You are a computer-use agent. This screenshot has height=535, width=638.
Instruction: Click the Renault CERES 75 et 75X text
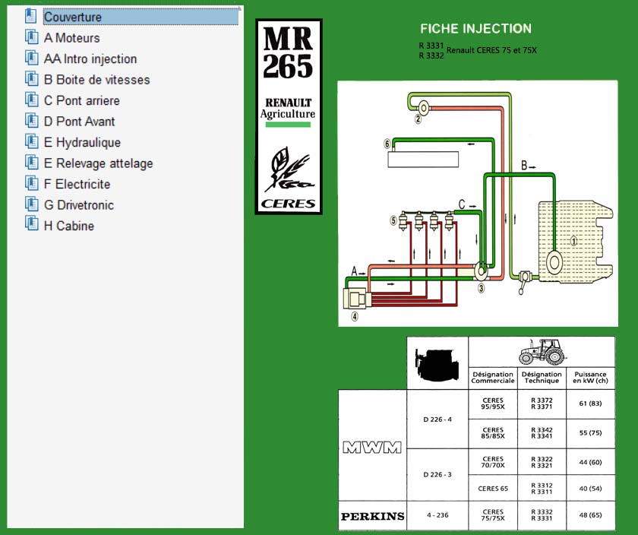click(491, 50)
